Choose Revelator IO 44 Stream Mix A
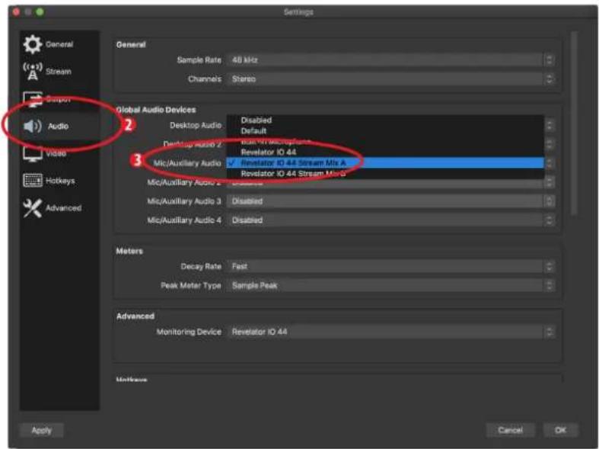The image size is (599, 449). coord(385,162)
